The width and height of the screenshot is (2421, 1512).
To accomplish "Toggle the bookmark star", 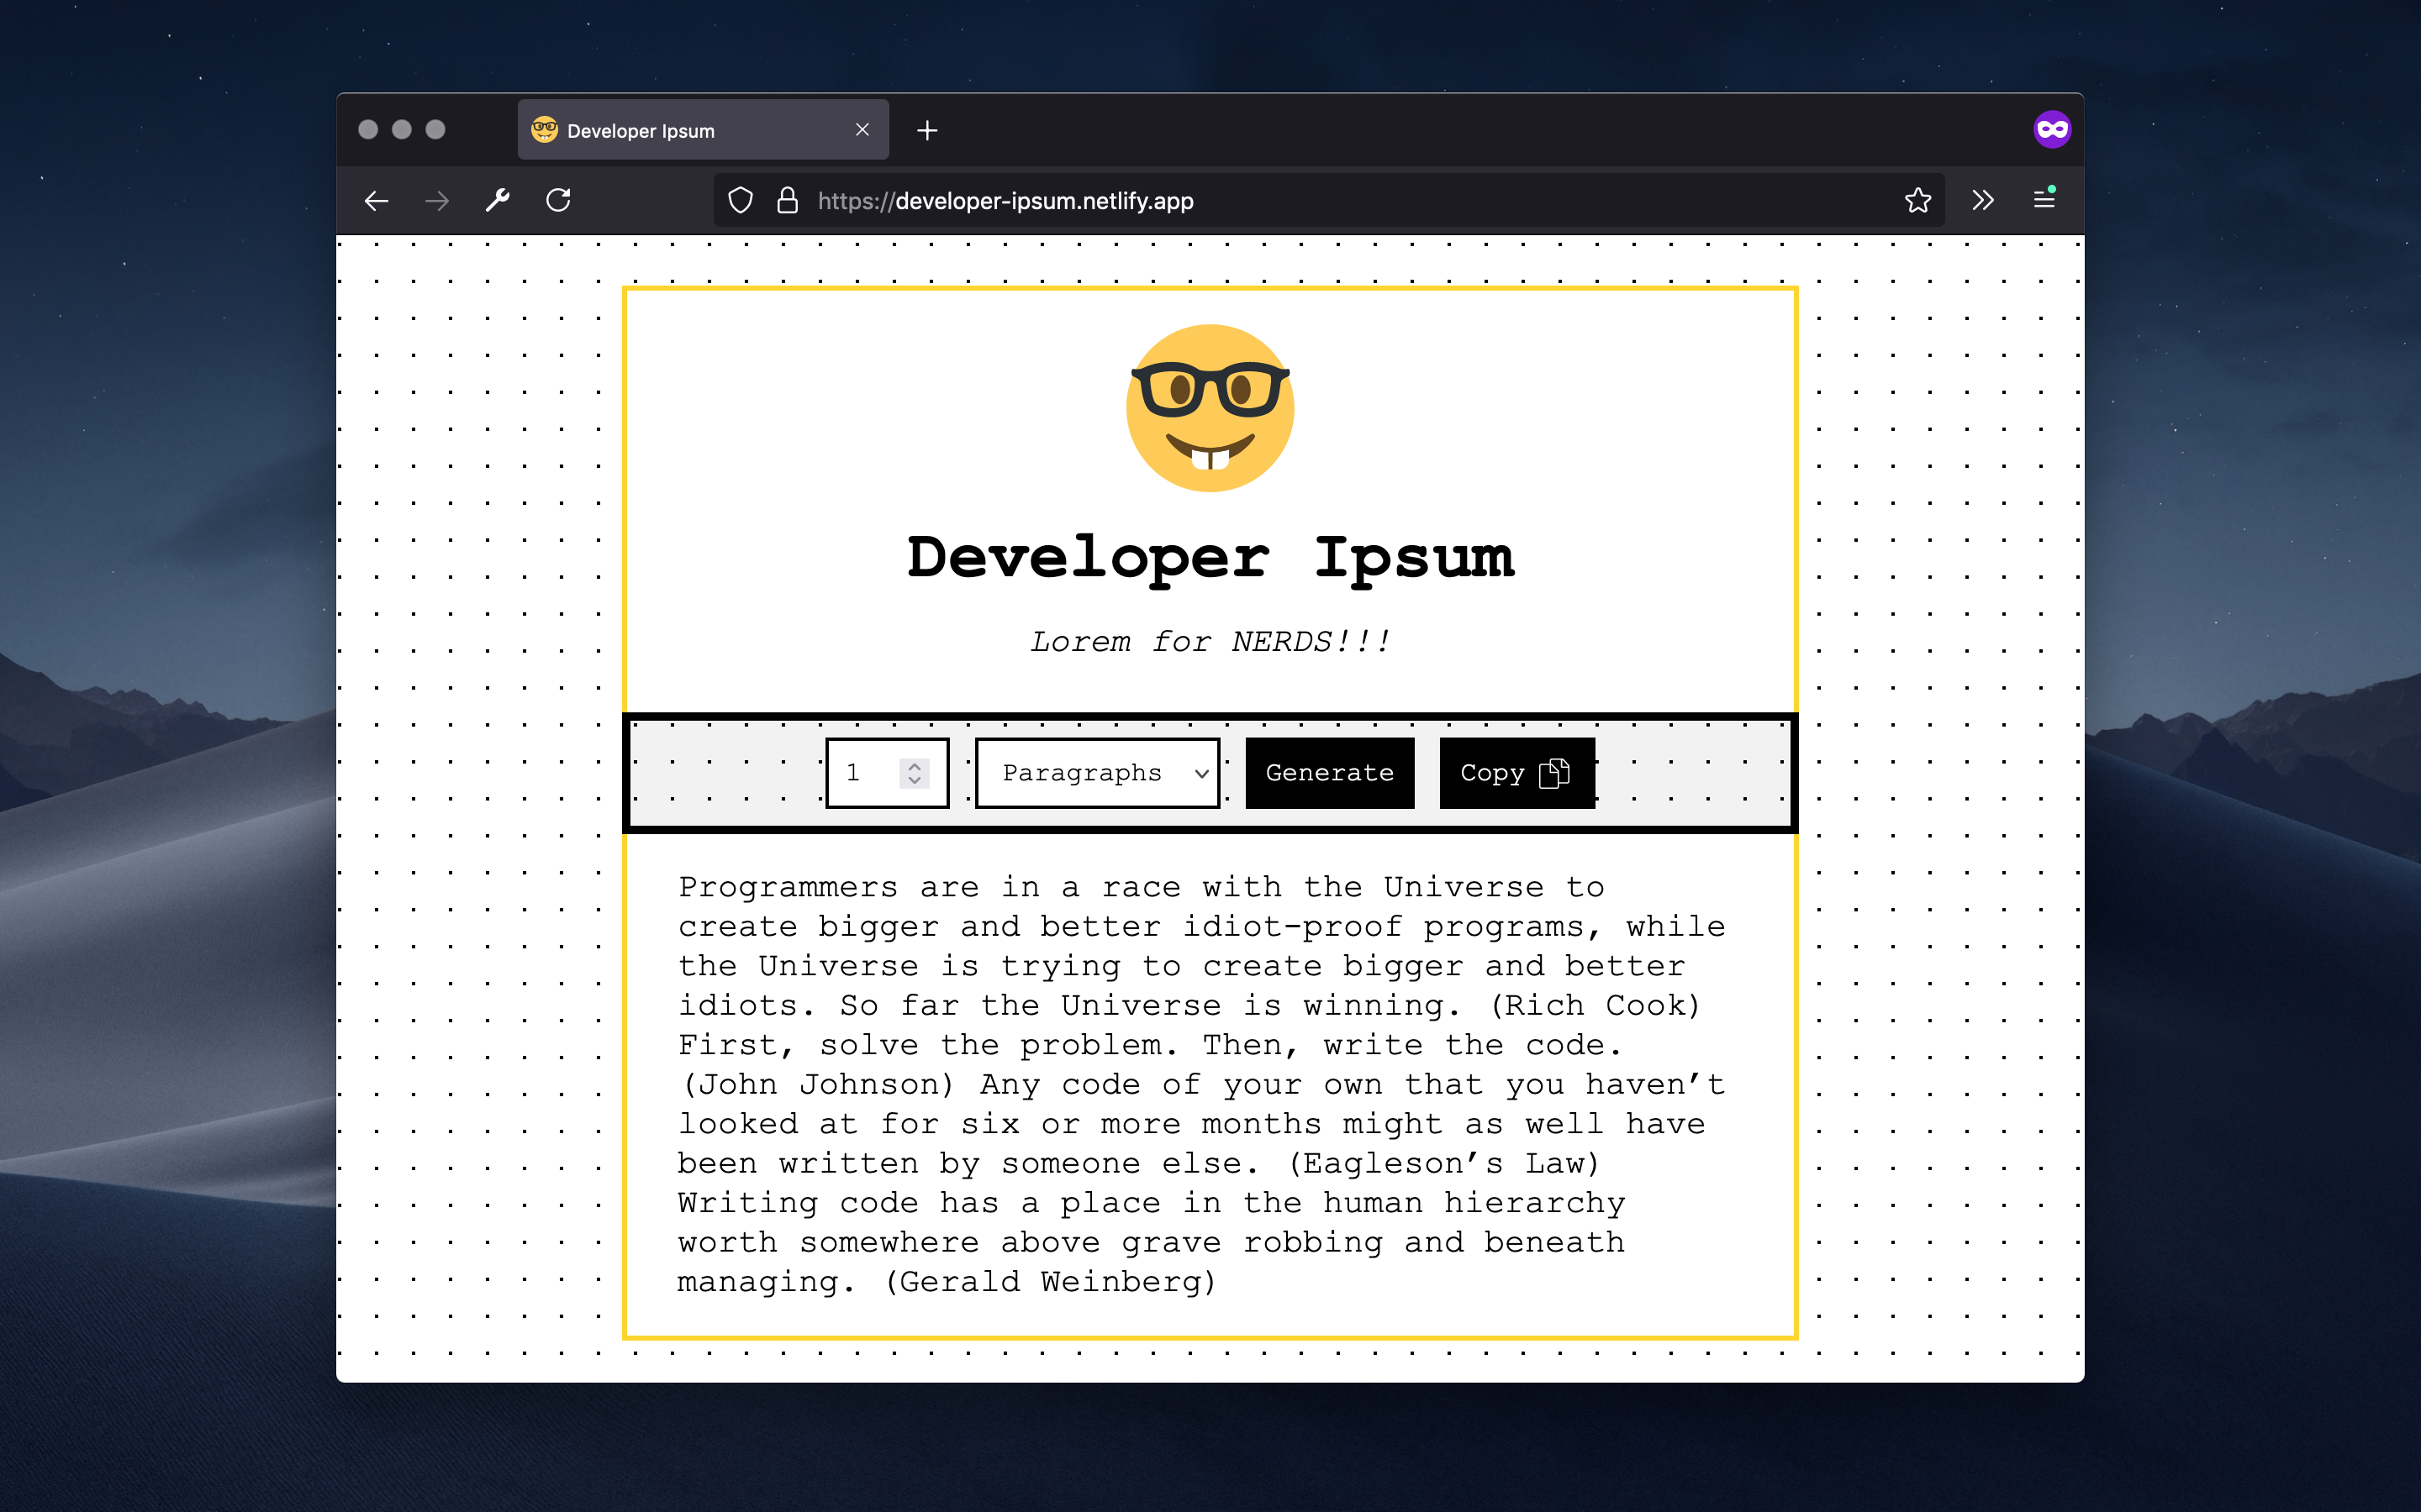I will (1917, 200).
